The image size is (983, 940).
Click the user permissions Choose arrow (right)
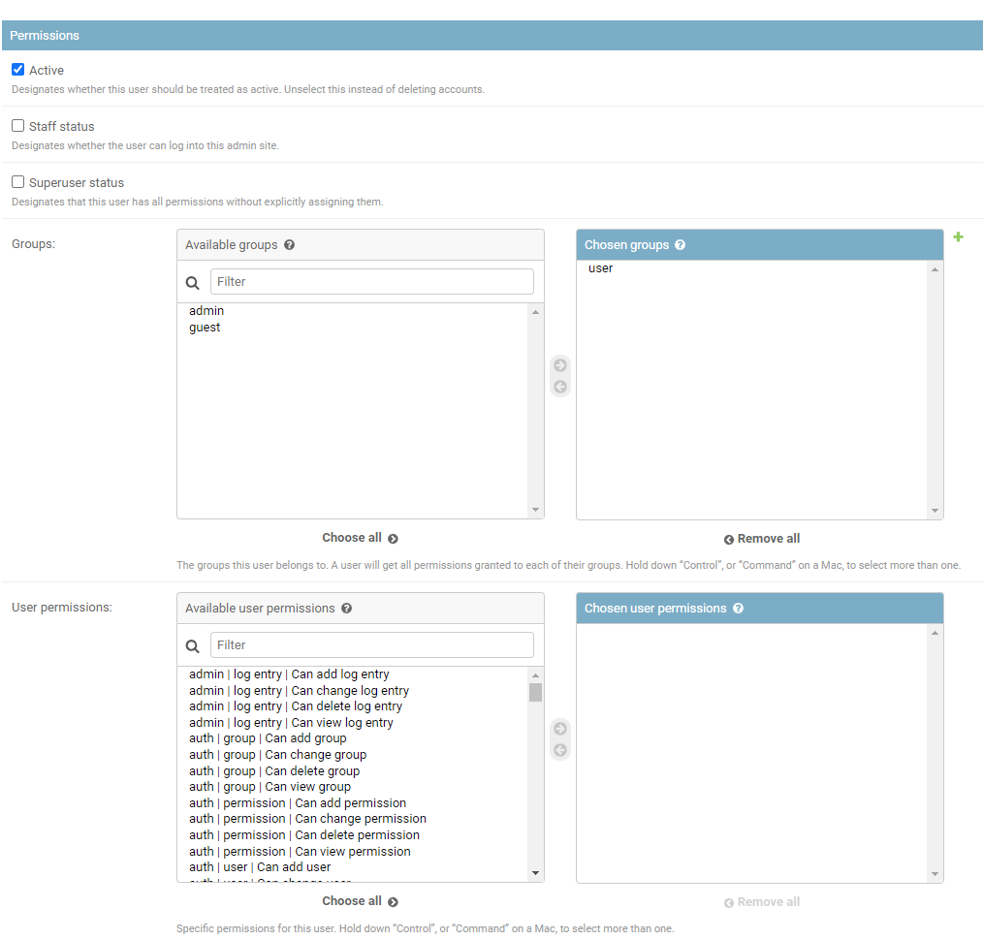560,729
